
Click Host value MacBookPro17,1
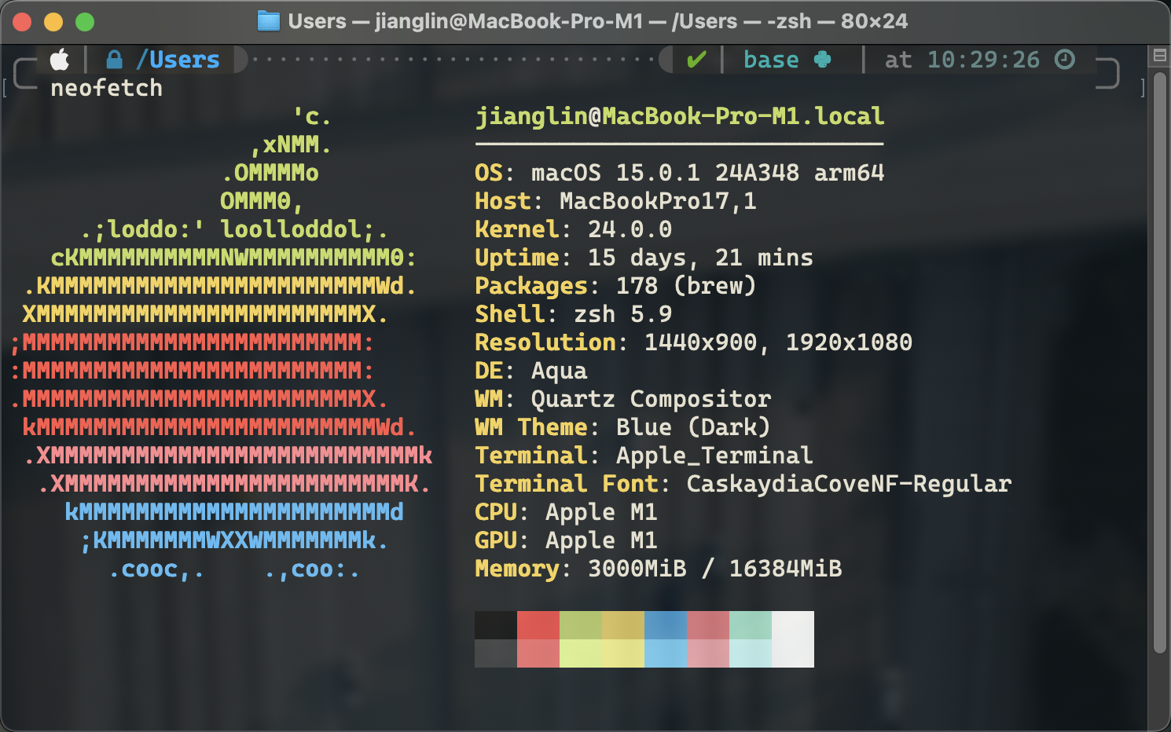tap(658, 201)
